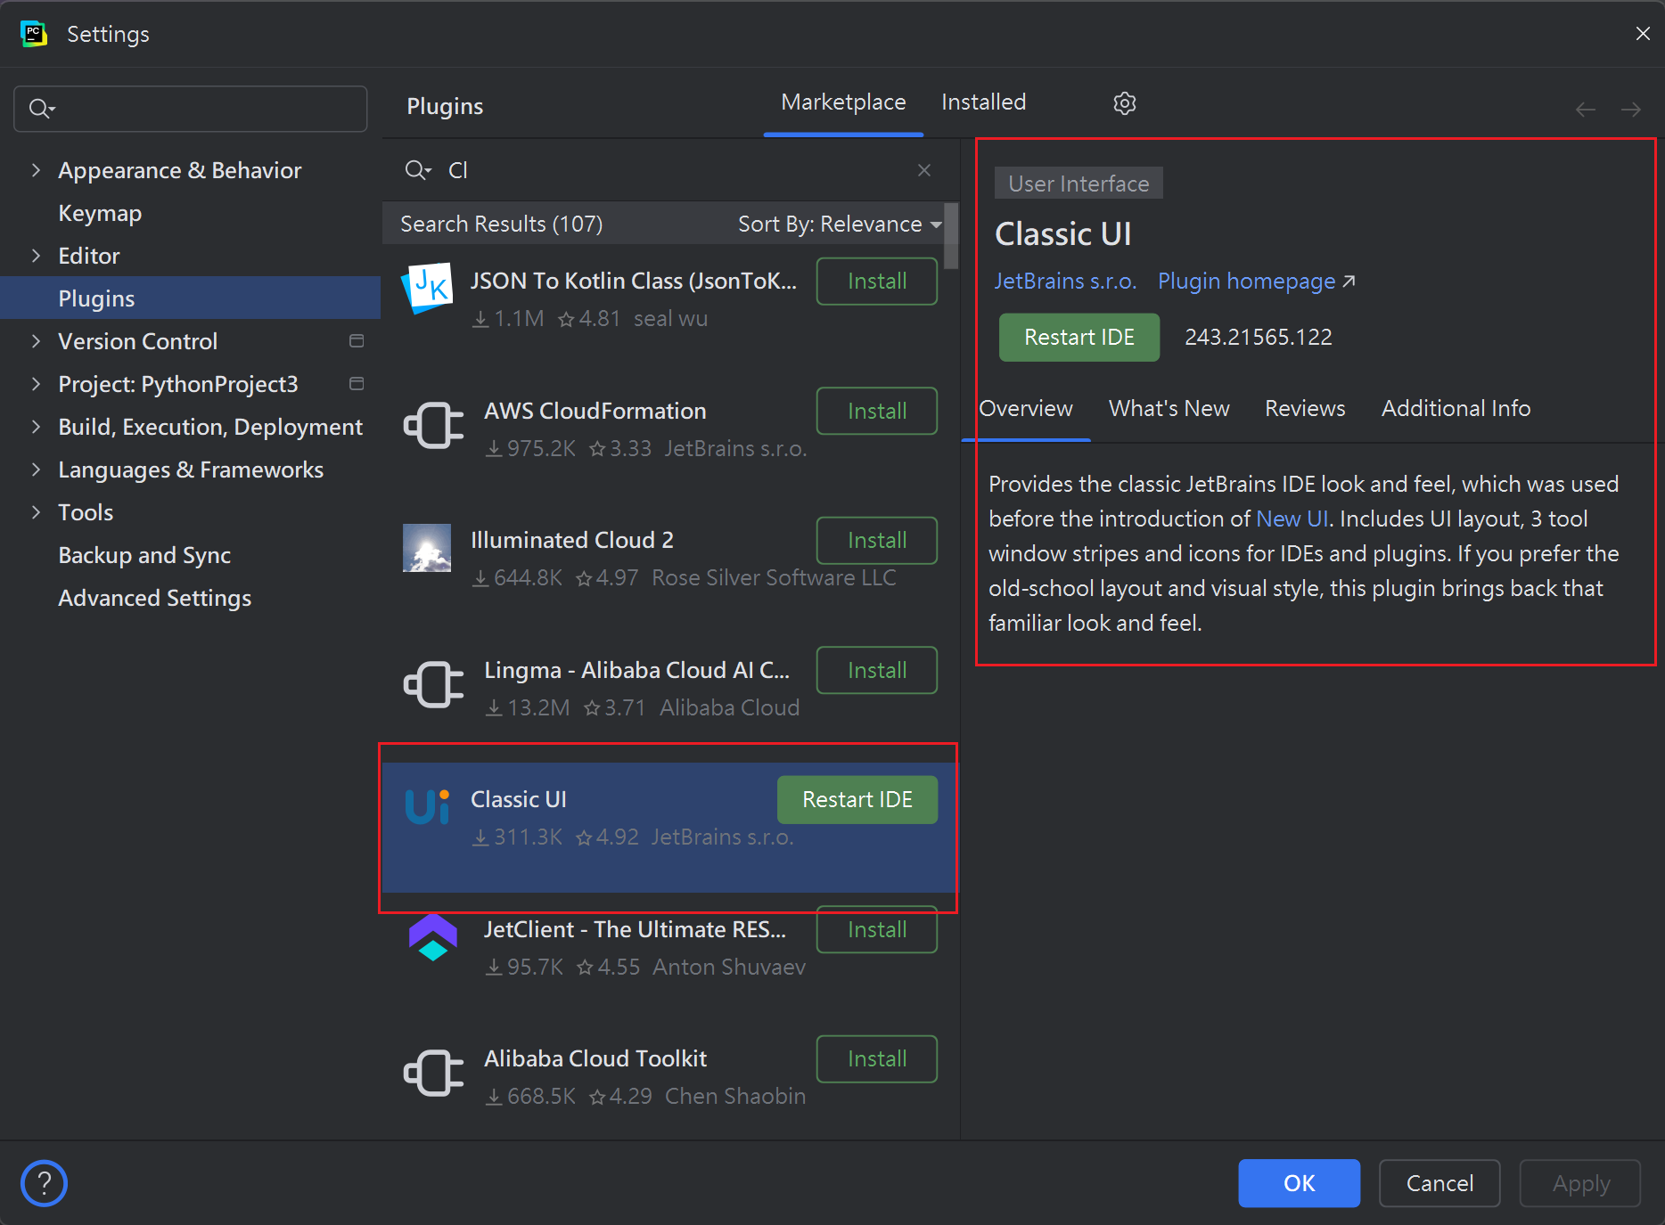Install Alibaba Cloud Toolkit plugin

877,1059
